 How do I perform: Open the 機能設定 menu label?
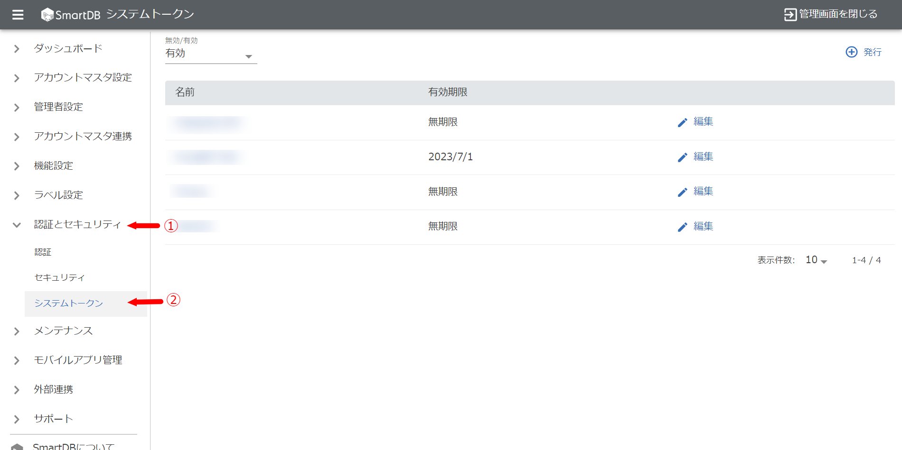click(54, 165)
